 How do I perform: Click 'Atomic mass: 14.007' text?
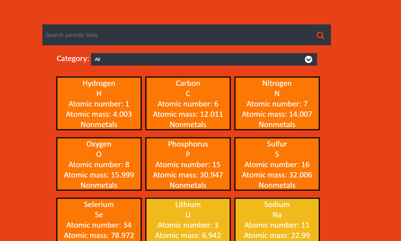pyautogui.click(x=277, y=114)
